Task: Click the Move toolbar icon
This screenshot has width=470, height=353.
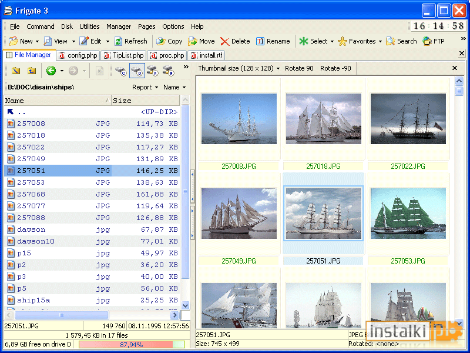Action: (x=193, y=41)
